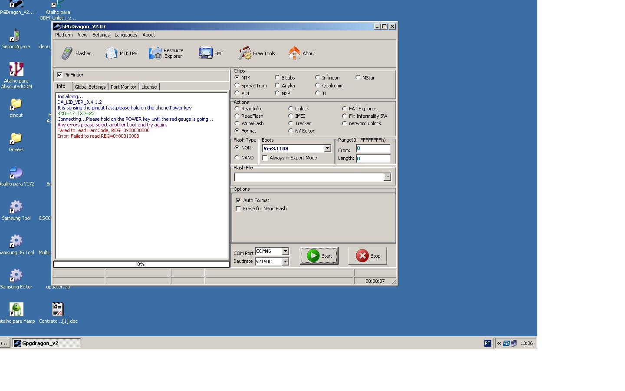Open the MTK LPE tool

pos(121,53)
